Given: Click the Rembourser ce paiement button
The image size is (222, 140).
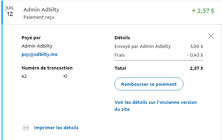Looking at the screenshot, I should point(149,84).
